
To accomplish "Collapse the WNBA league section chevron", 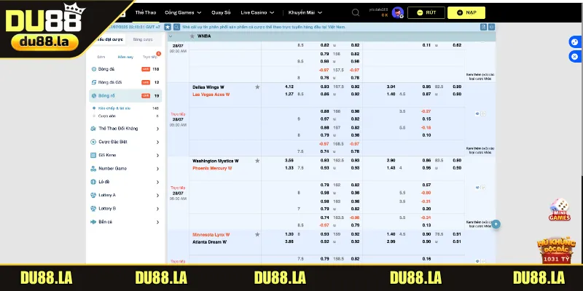I will [171, 35].
